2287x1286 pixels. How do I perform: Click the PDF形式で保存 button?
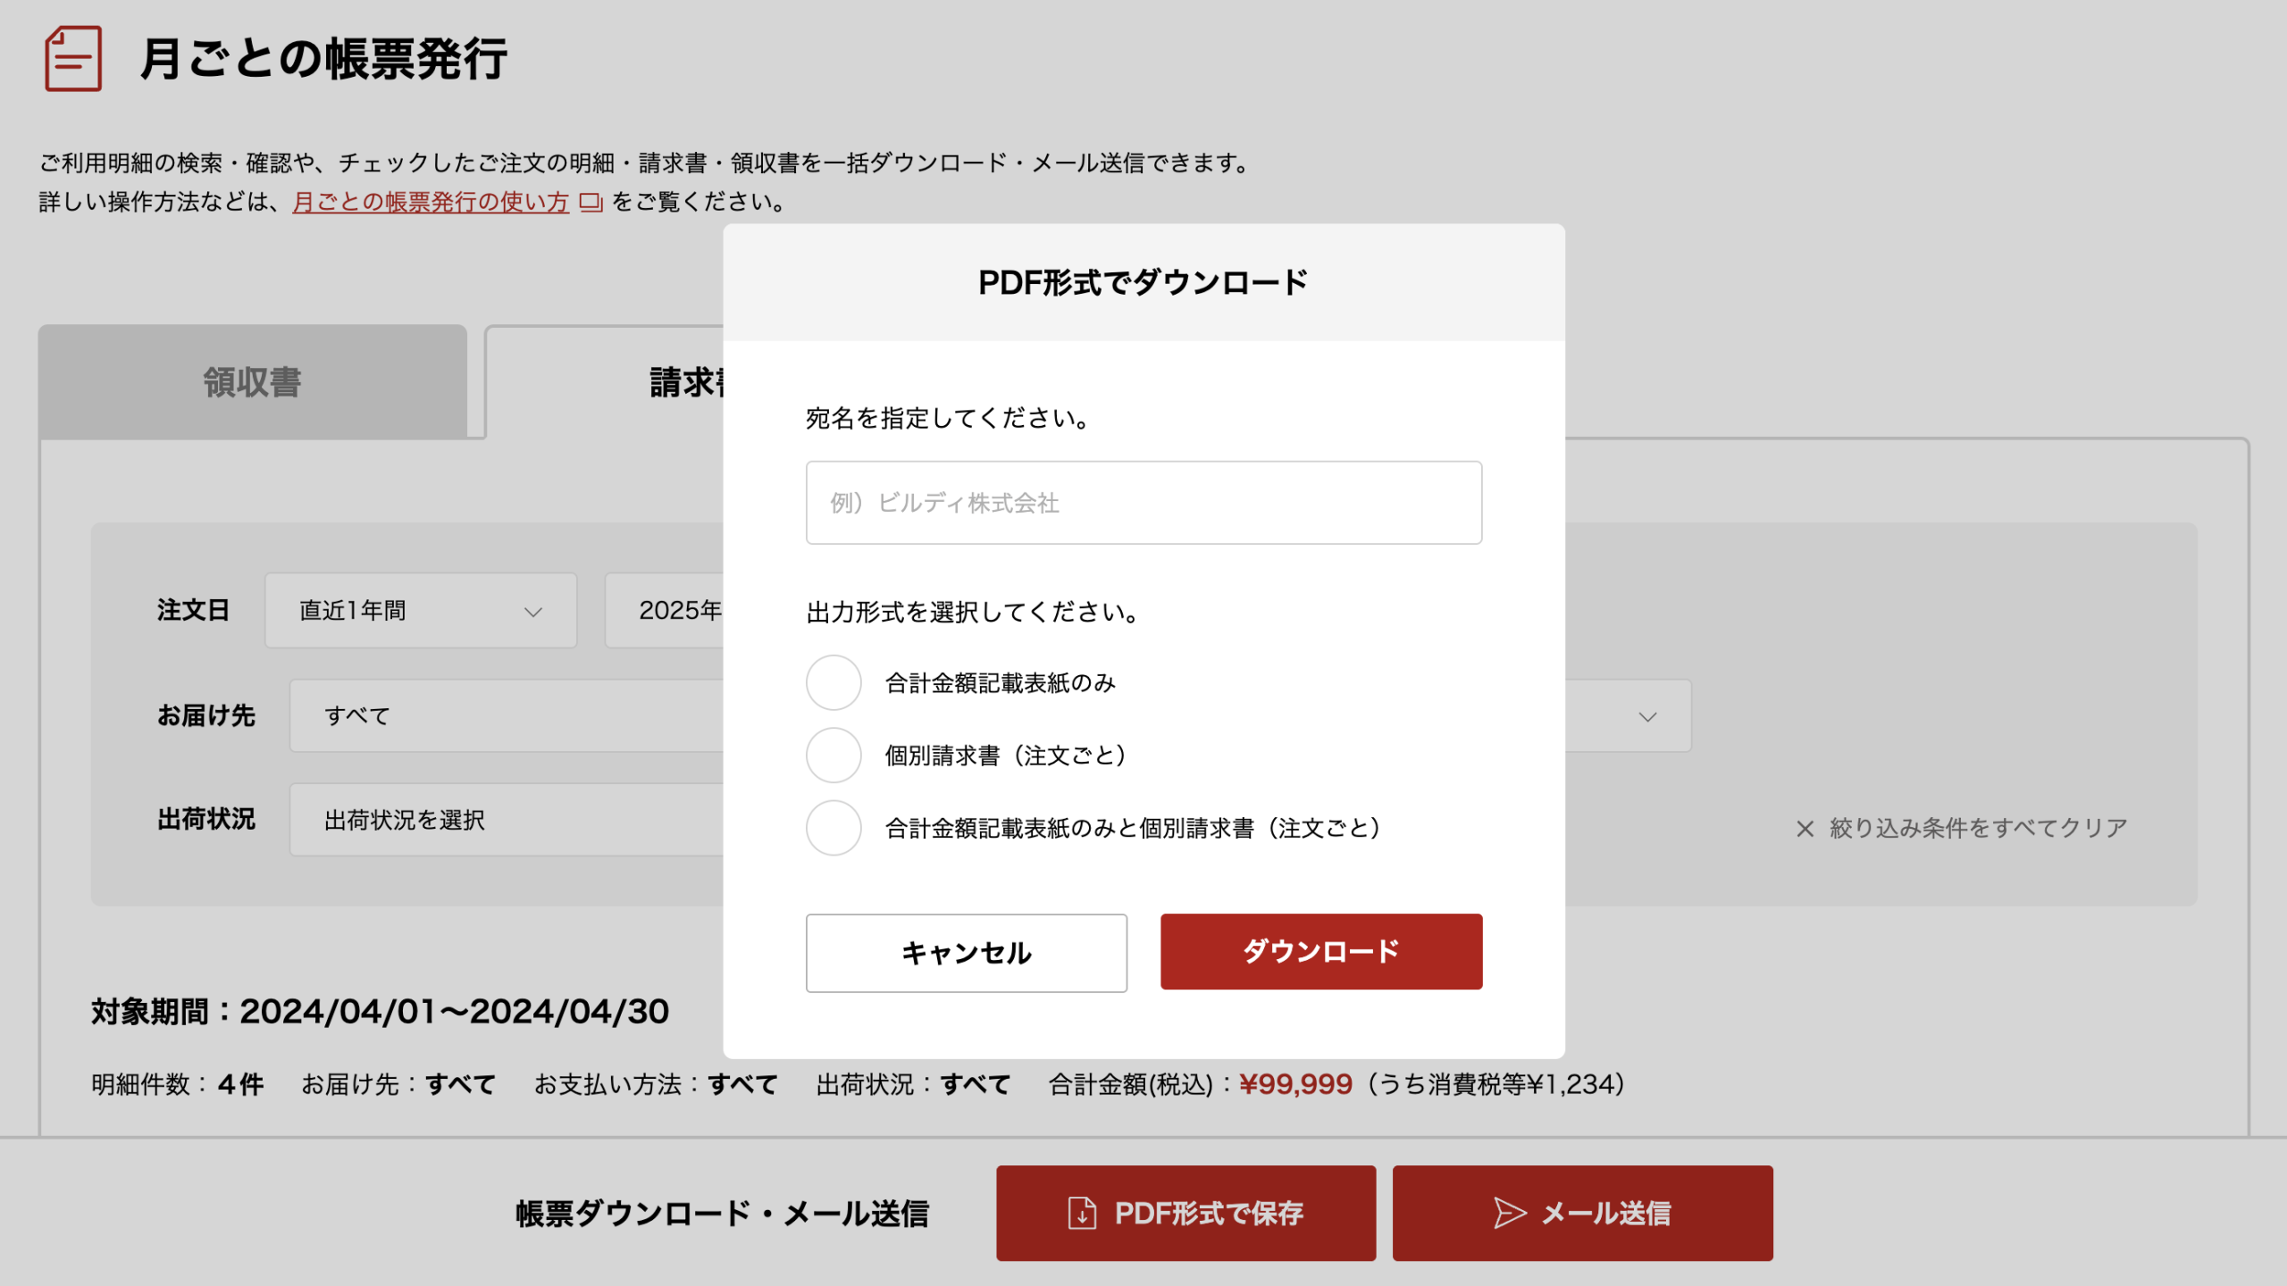coord(1185,1213)
